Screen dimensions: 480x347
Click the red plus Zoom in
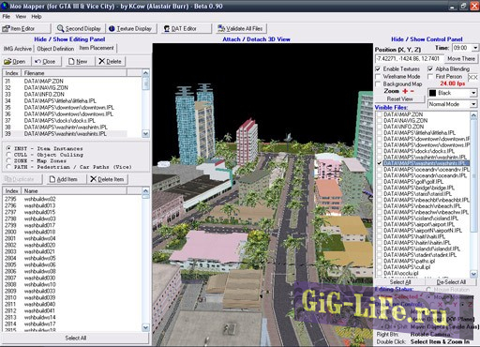[x=405, y=91]
